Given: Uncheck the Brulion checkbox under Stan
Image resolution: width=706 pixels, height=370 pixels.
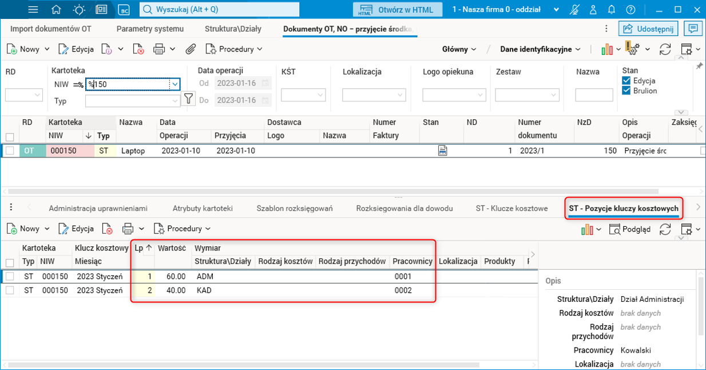Looking at the screenshot, I should 626,90.
